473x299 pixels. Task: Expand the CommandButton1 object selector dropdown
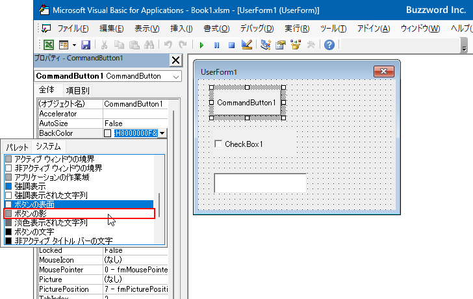[x=176, y=77]
